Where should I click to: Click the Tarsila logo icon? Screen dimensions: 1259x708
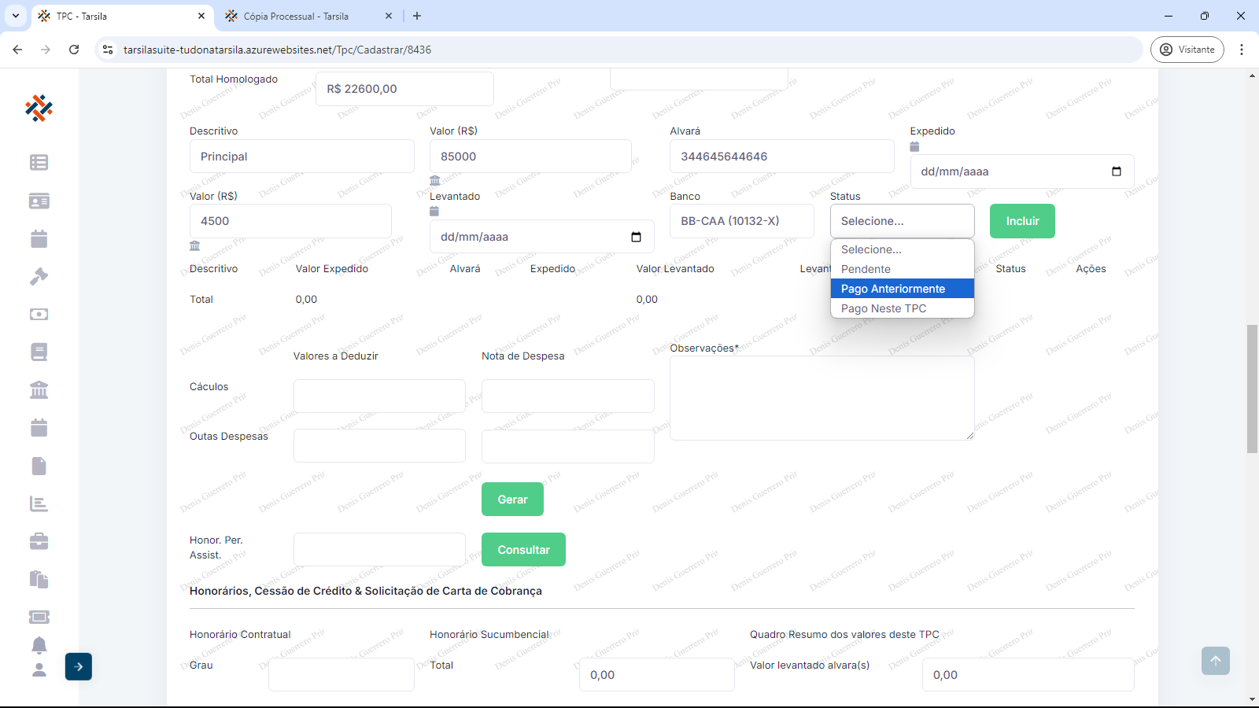pos(39,108)
